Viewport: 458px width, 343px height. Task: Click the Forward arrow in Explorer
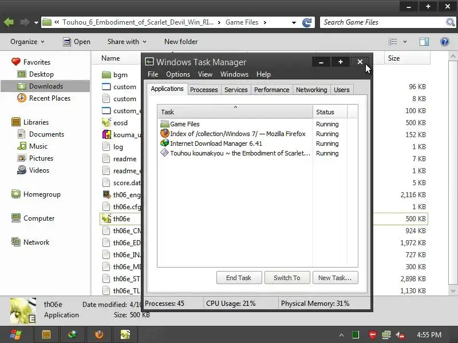[25, 22]
